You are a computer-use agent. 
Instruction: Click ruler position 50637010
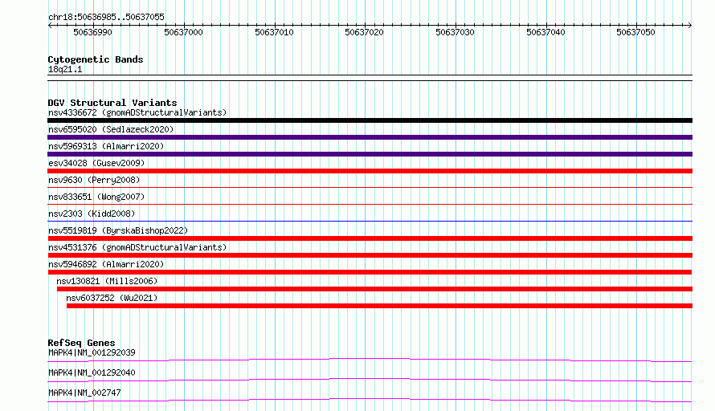274,32
